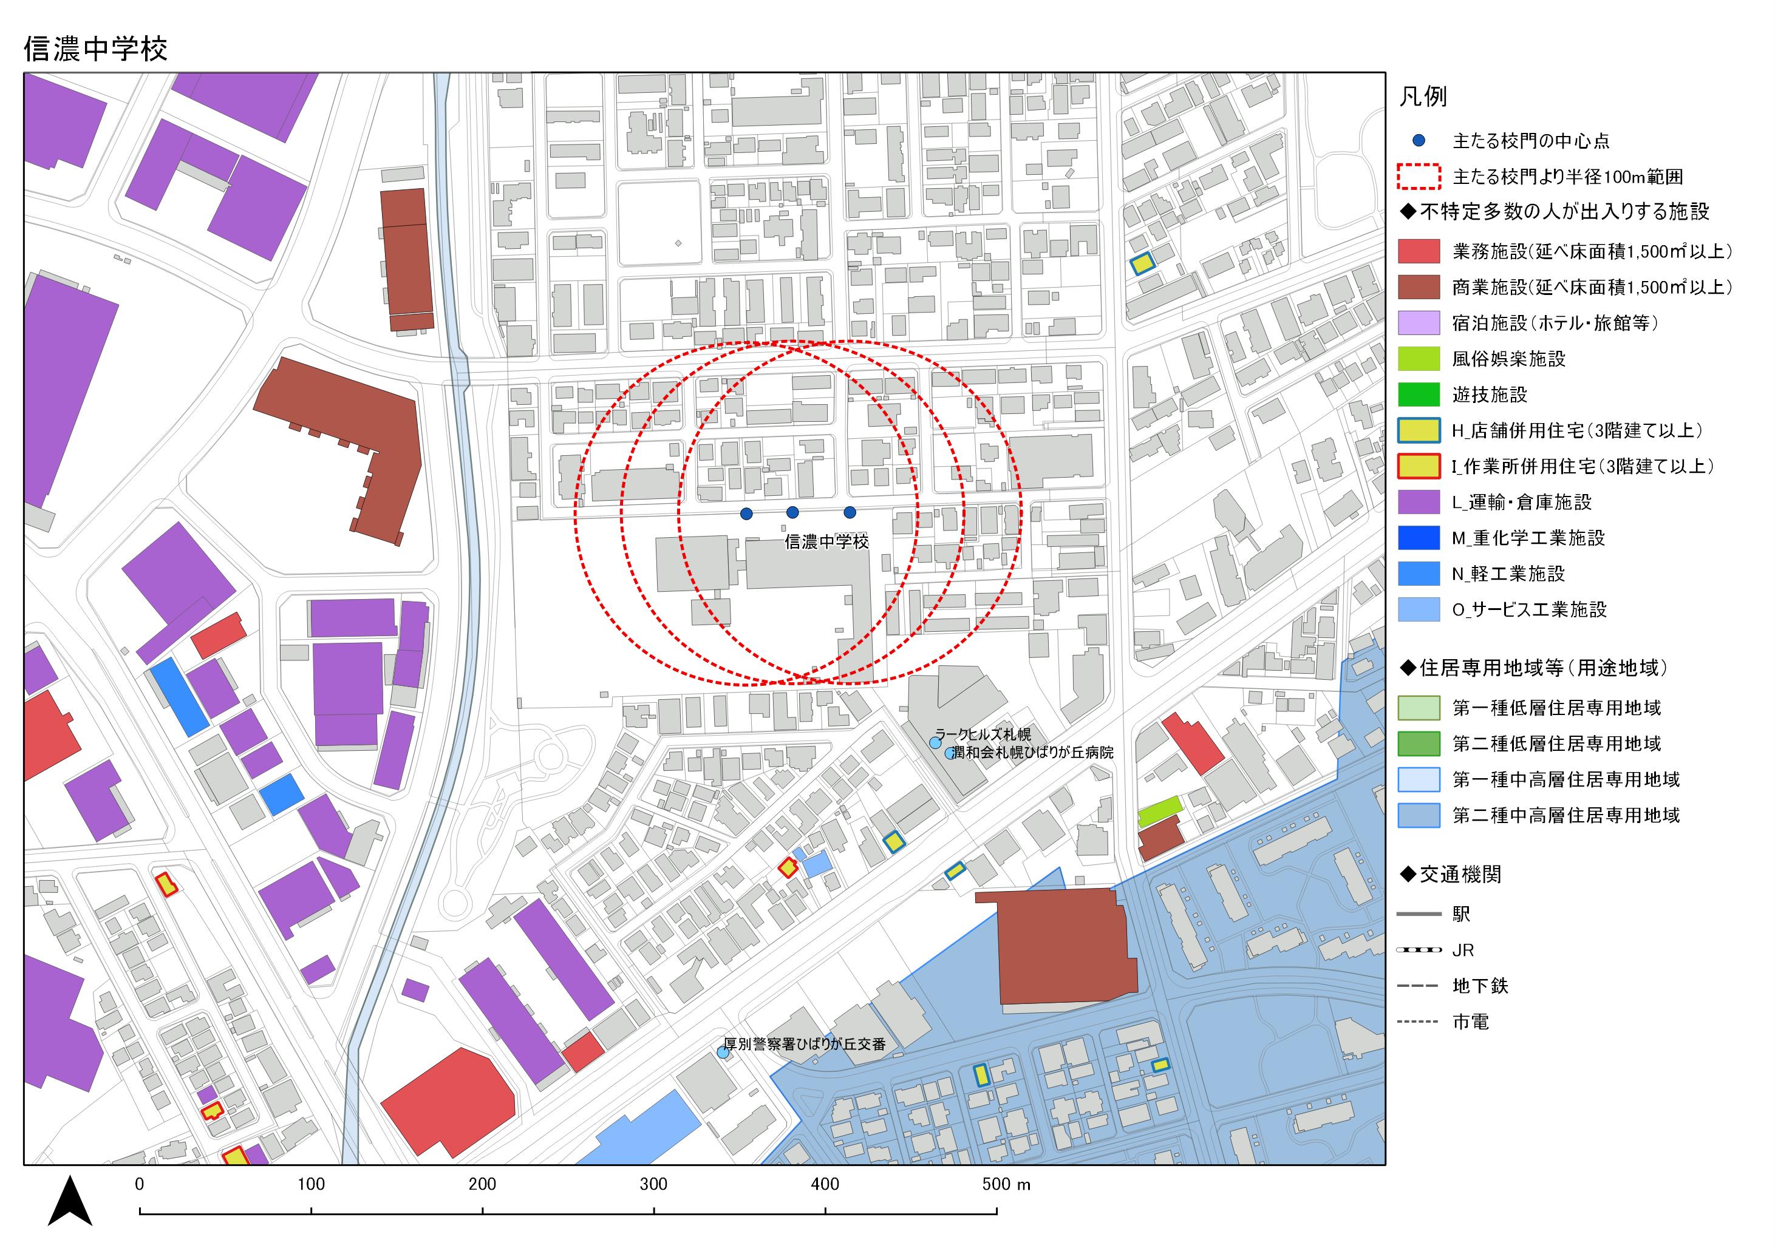Viewport: 1775px width, 1254px height.
Task: Click ラークヒルズ札幌 map point marker
Action: (x=935, y=742)
